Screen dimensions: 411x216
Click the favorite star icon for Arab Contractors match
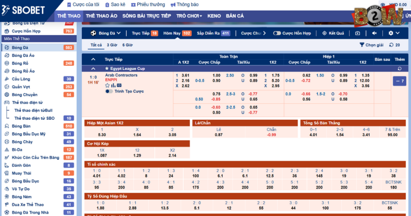pyautogui.click(x=107, y=86)
